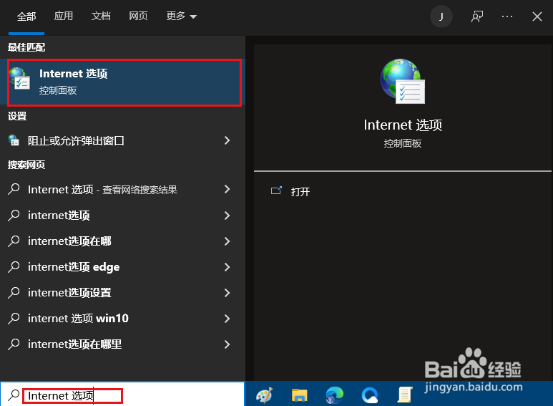The height and width of the screenshot is (406, 553).
Task: Open the 更多 dropdown menu
Action: [181, 16]
